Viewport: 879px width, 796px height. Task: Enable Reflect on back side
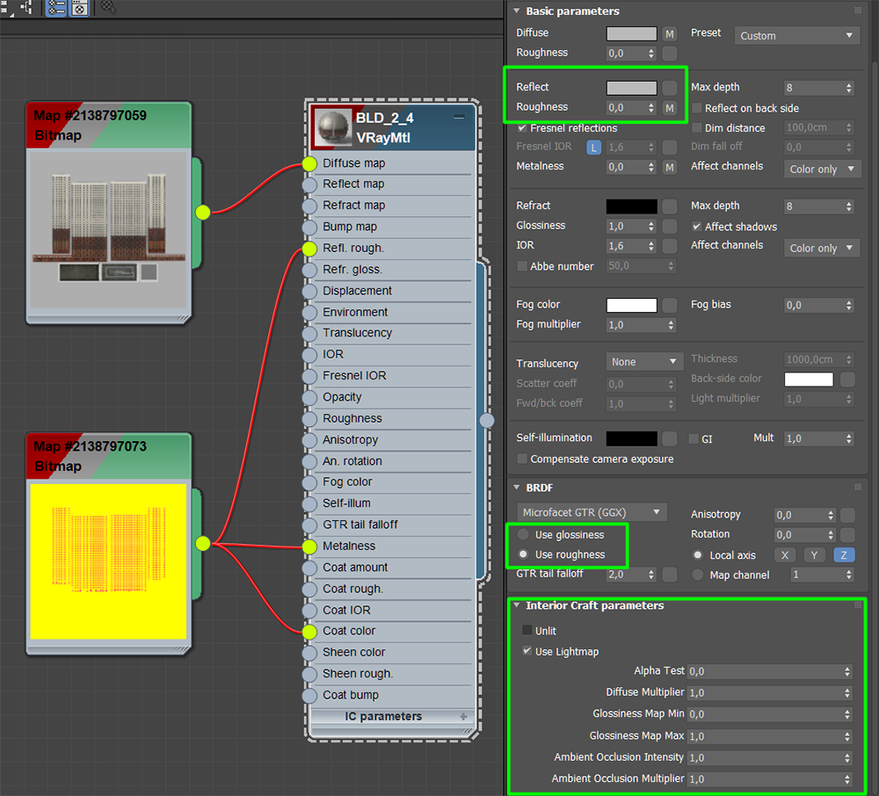pos(697,108)
